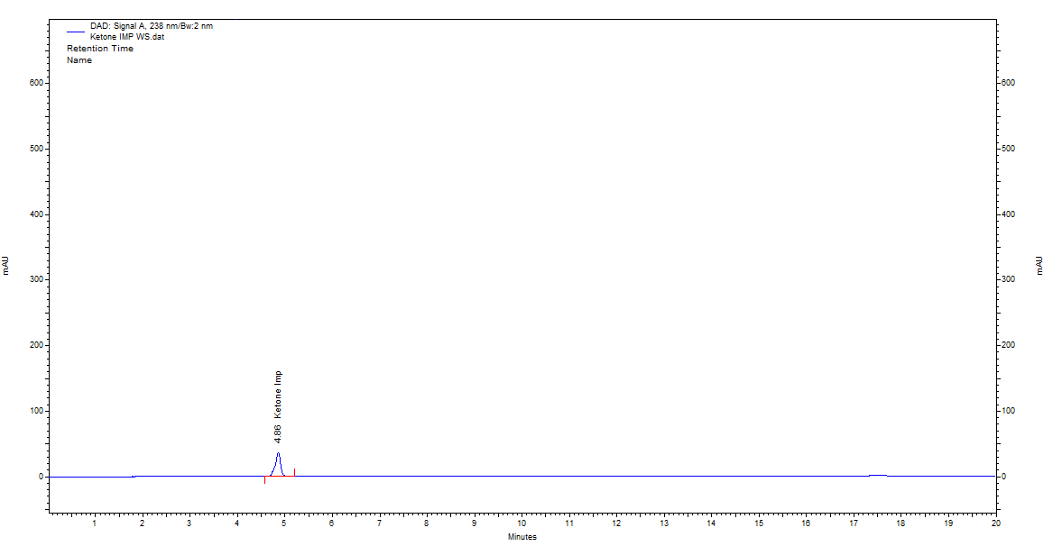Image resolution: width=1062 pixels, height=546 pixels.
Task: Click the Name legend entry
Action: coord(79,60)
